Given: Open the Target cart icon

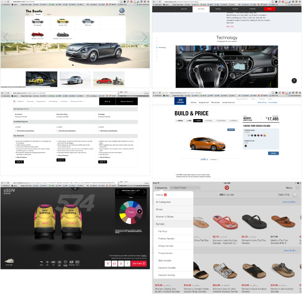Looking at the screenshot, I should (x=298, y=187).
